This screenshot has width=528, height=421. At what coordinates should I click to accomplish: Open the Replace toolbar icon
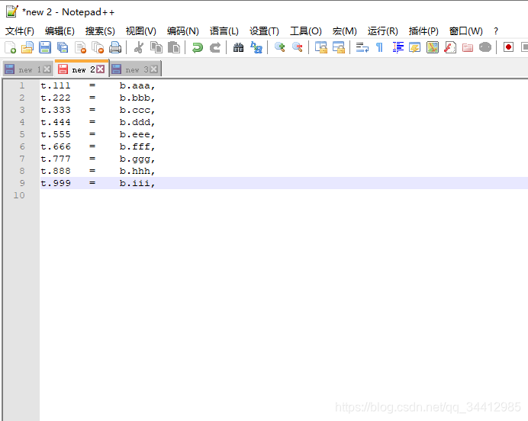[256, 47]
